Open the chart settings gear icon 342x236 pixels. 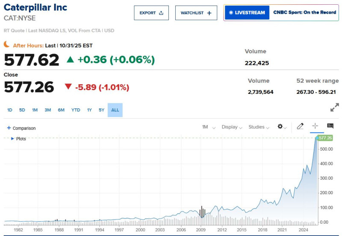click(280, 127)
